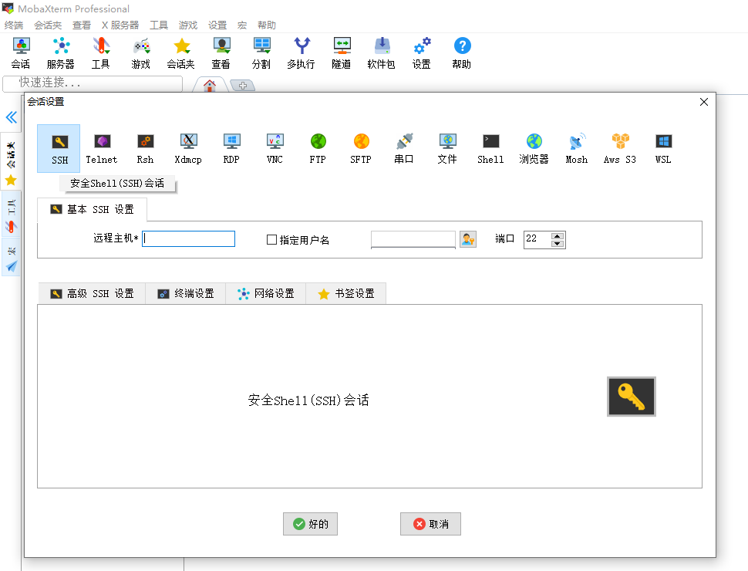Select the RDP session type
Screen dimensions: 748x571
coord(231,148)
